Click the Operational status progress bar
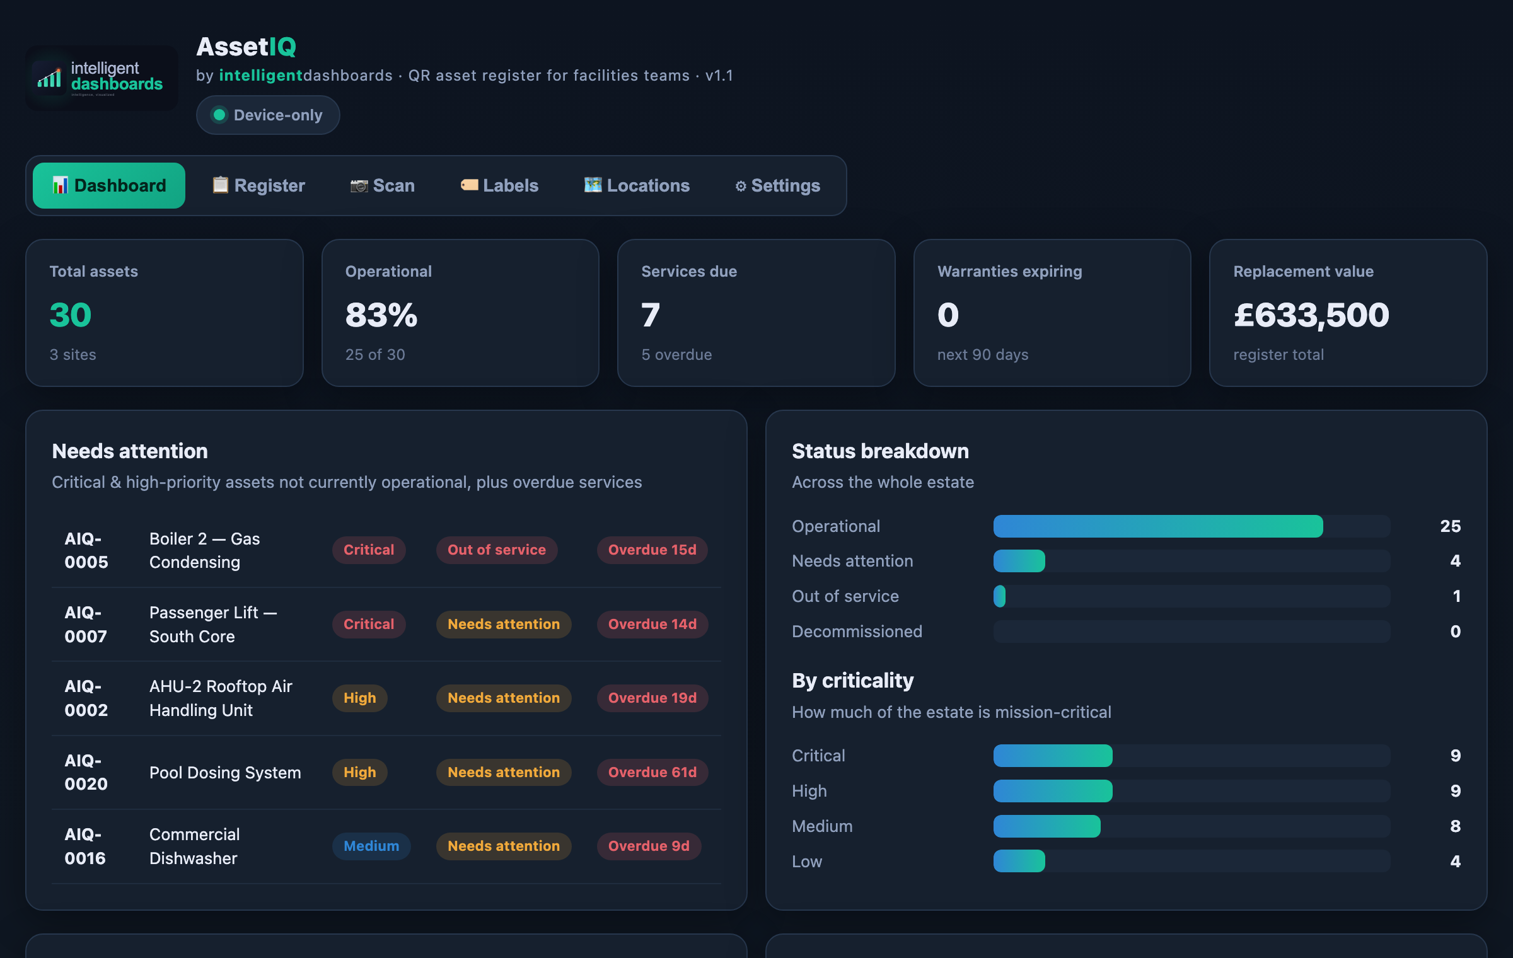Image resolution: width=1513 pixels, height=958 pixels. click(1191, 526)
